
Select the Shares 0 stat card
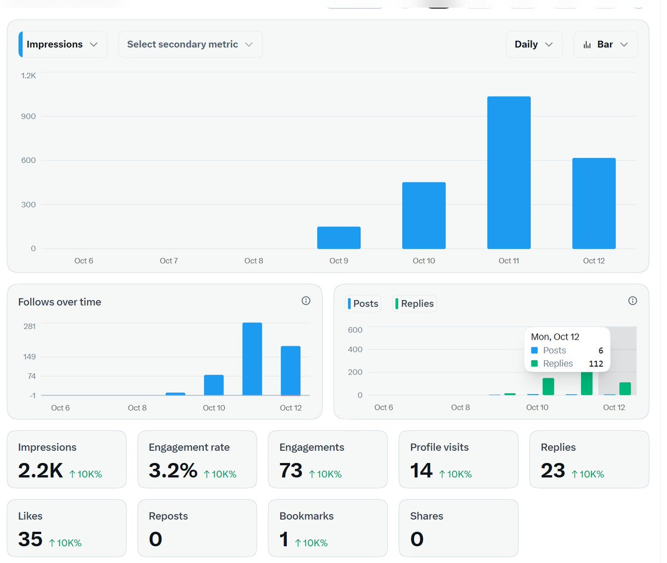[x=459, y=528]
